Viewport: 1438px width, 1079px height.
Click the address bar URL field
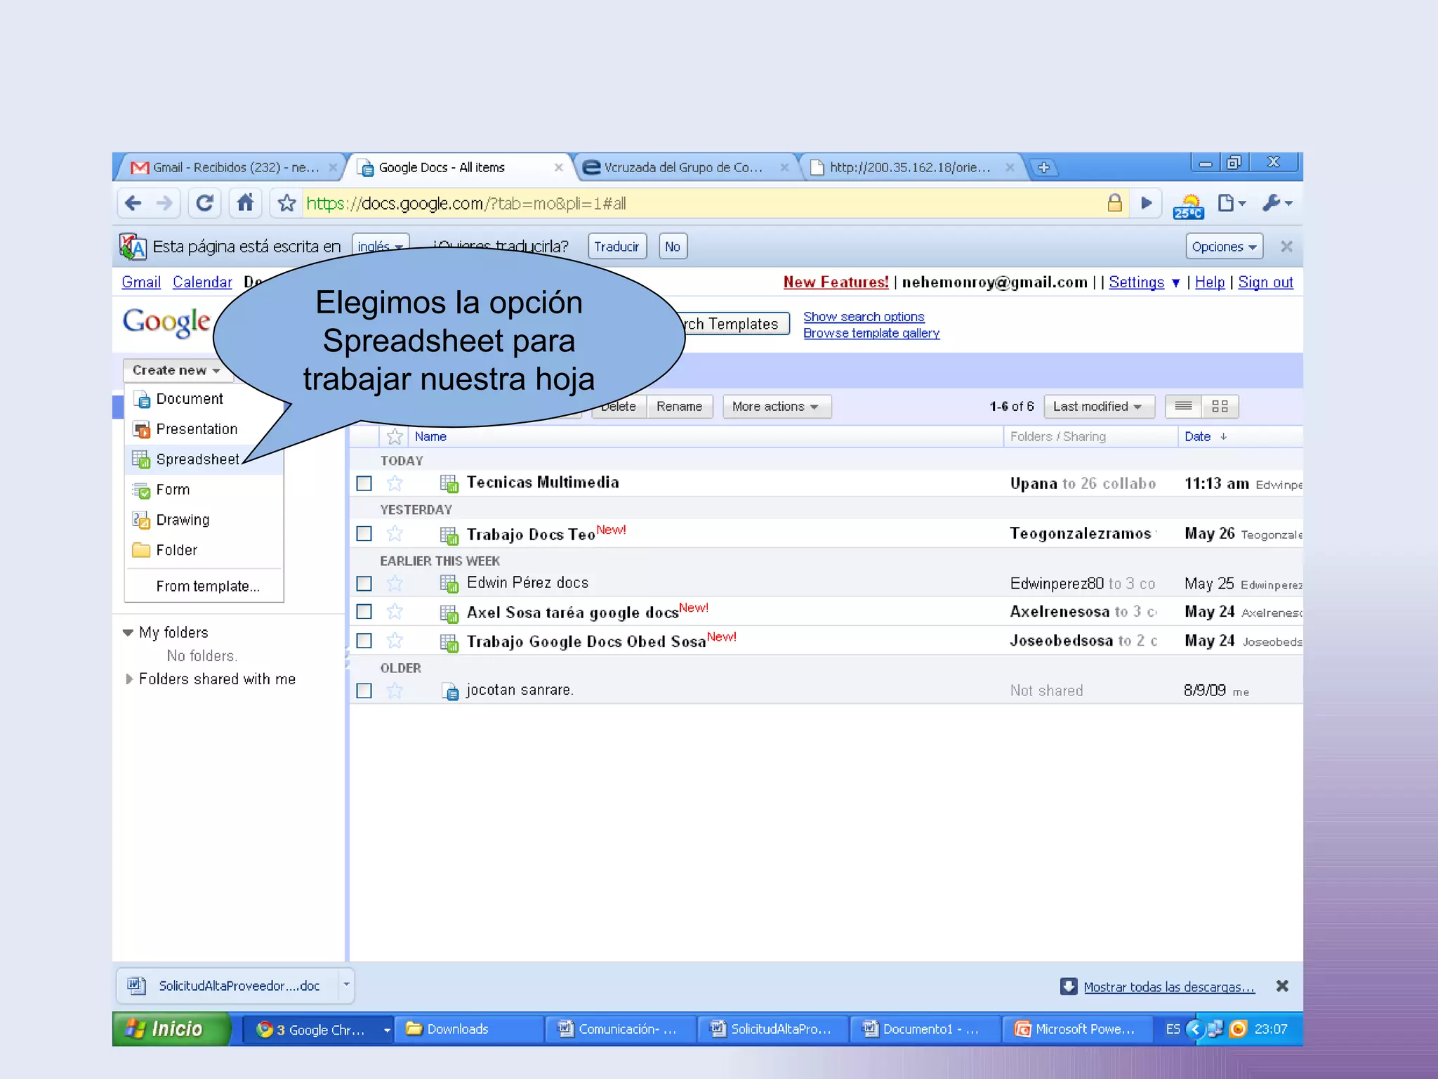click(x=702, y=204)
